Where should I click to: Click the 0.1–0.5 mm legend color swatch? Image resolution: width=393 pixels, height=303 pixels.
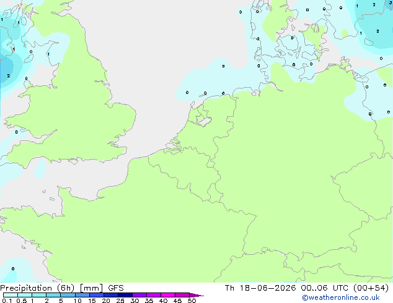click(x=11, y=295)
